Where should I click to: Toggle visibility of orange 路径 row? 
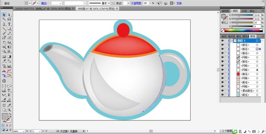pyautogui.click(x=222, y=82)
